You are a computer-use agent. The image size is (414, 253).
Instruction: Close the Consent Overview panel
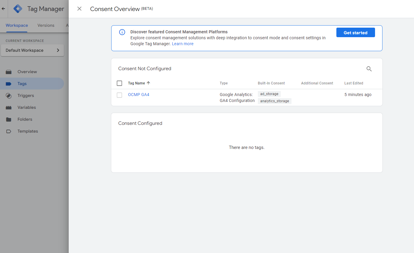79,9
